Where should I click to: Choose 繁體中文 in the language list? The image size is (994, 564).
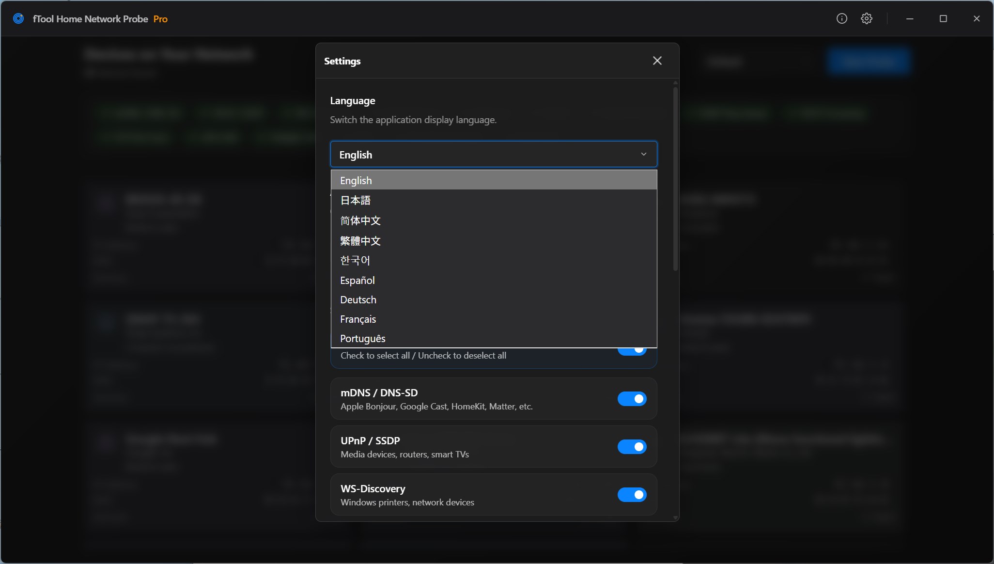tap(494, 241)
